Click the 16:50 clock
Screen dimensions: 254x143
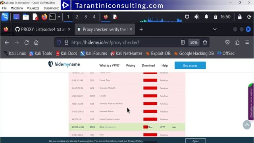[225, 17]
